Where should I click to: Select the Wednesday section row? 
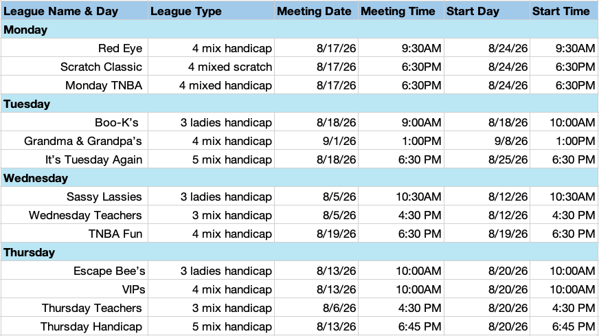(299, 178)
